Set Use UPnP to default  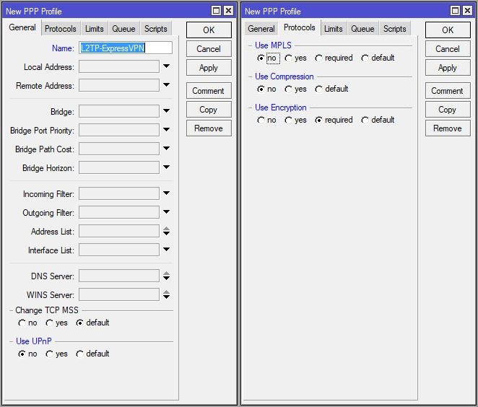(92, 354)
